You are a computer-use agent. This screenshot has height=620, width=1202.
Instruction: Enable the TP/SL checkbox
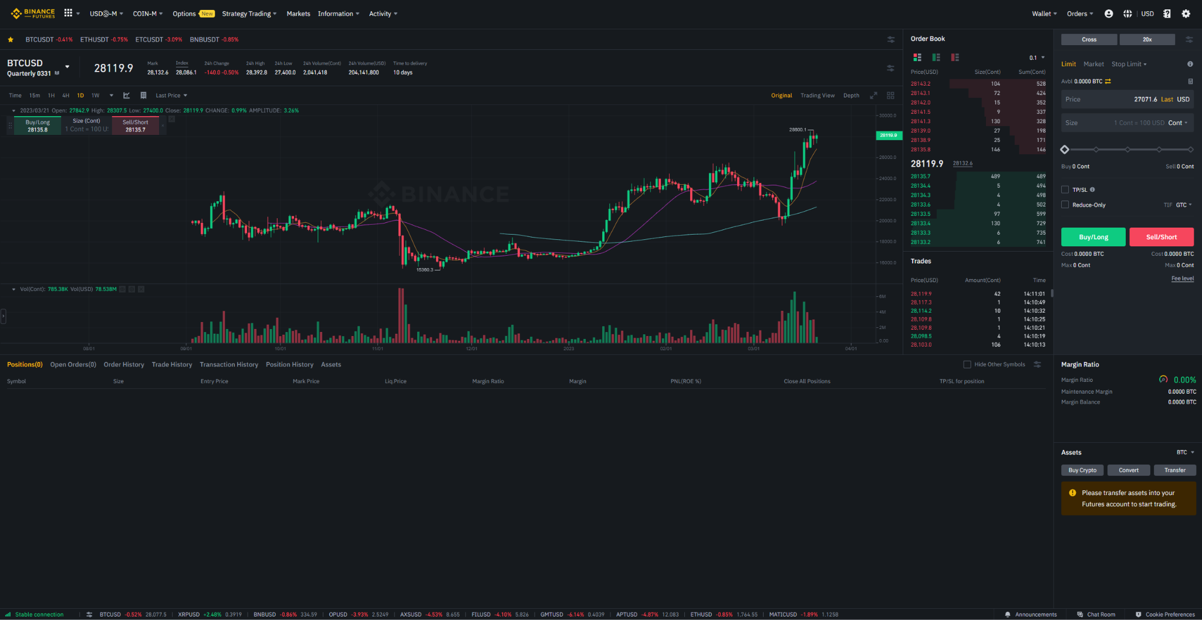1065,189
